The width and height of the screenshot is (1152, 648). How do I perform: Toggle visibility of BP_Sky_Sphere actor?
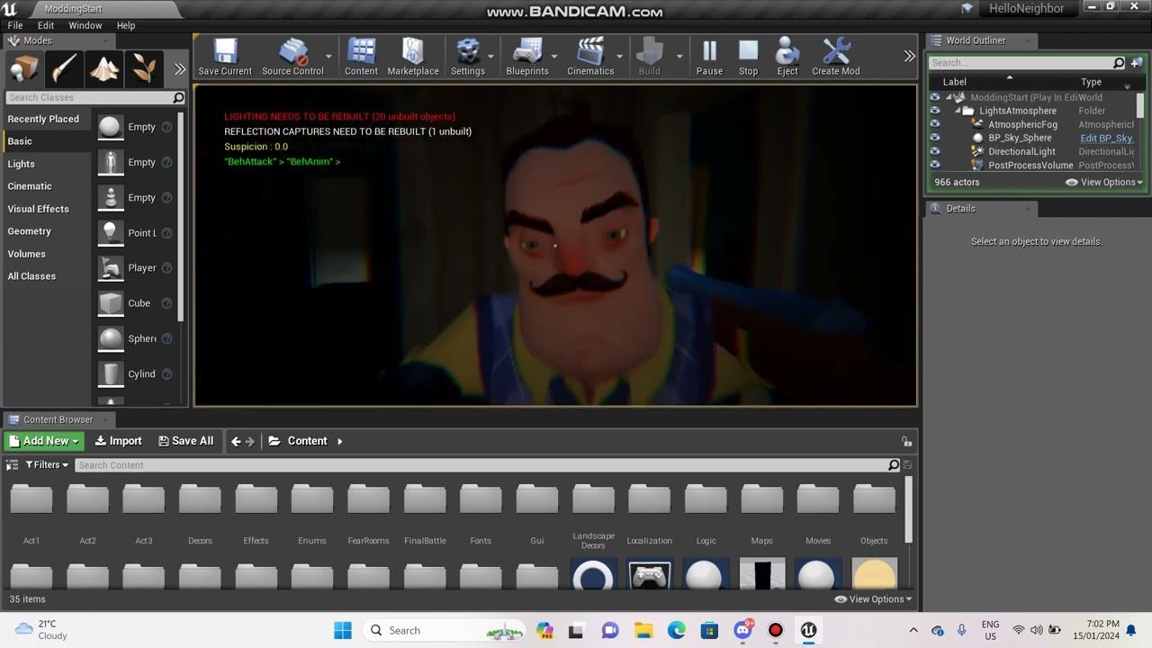(935, 138)
